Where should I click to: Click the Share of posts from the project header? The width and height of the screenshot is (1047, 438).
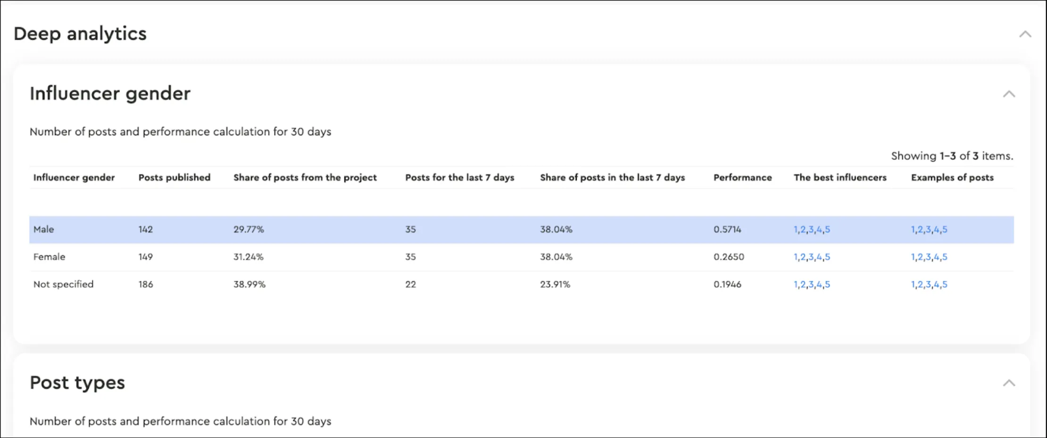[x=305, y=178]
